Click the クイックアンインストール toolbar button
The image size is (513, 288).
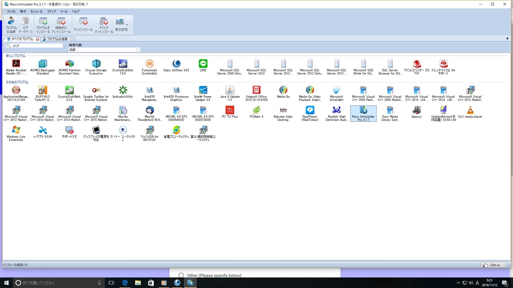point(104,25)
